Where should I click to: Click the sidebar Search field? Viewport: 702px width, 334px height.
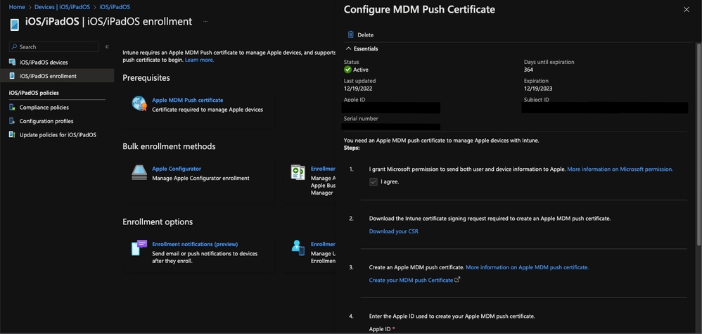[x=56, y=46]
